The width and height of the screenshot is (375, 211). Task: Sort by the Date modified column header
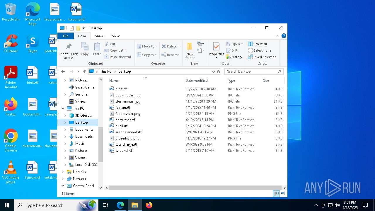205,81
